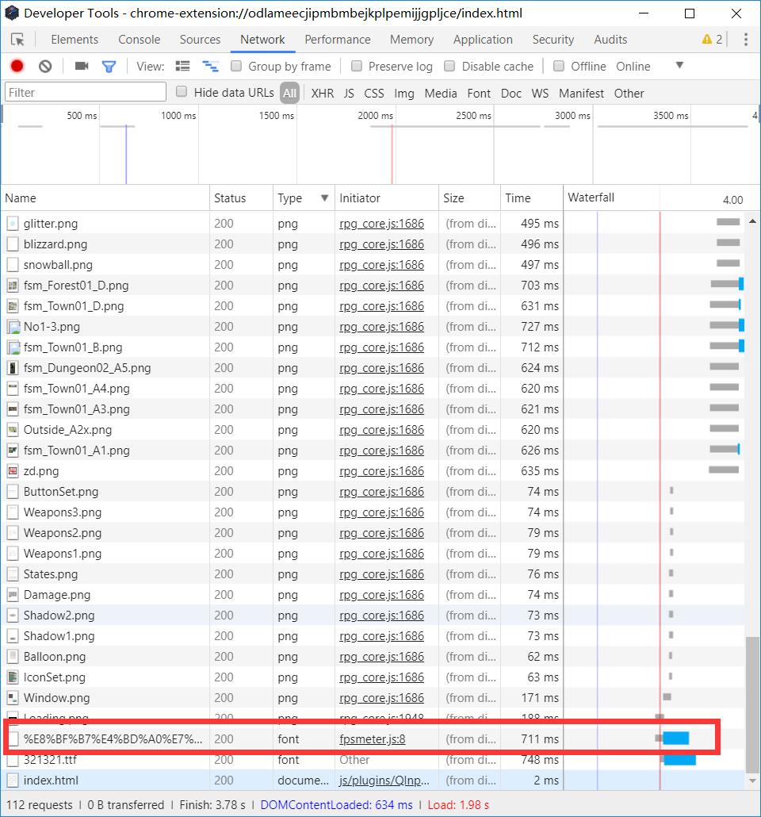Image resolution: width=761 pixels, height=817 pixels.
Task: Click the fsm_Dungeon02_A5.png file icon
Action: [x=13, y=368]
